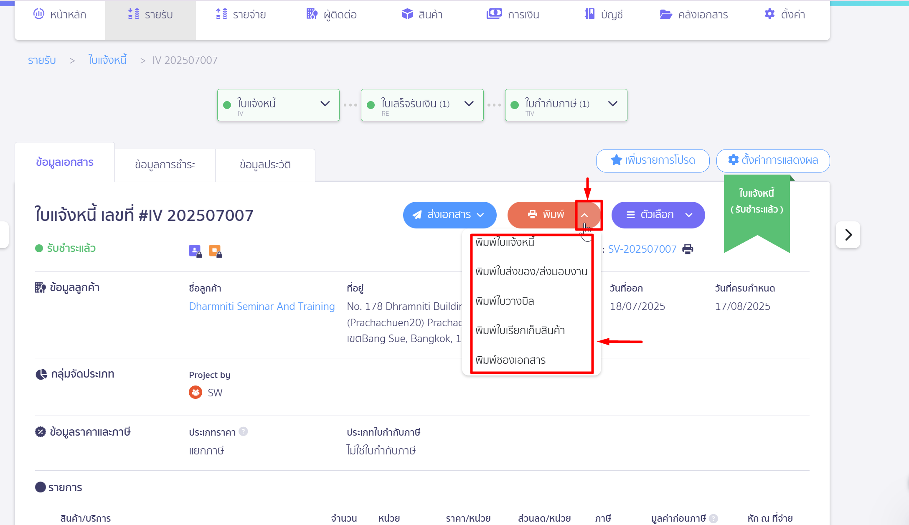Click the SW project group icon
The width and height of the screenshot is (909, 525).
click(196, 393)
